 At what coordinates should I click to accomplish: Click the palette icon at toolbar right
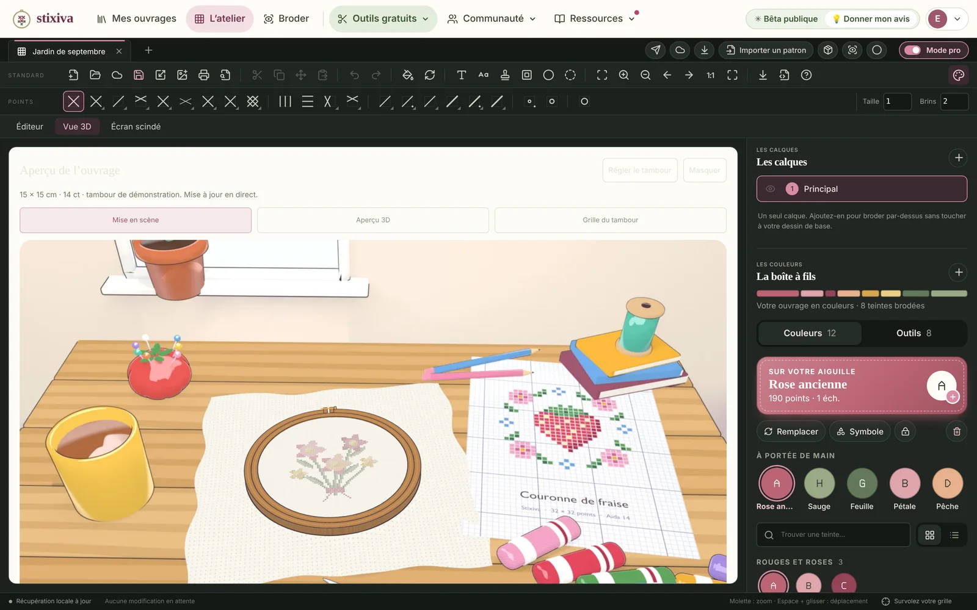point(959,75)
